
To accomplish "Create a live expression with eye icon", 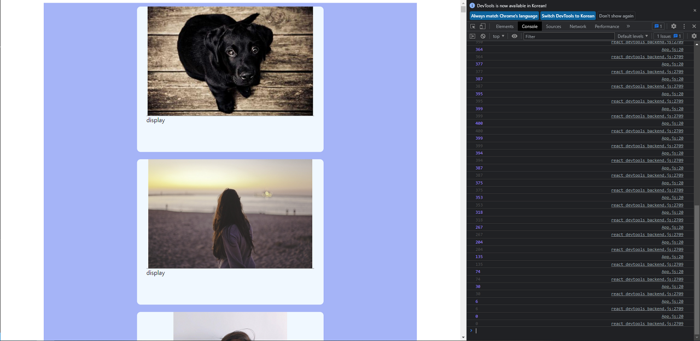I will coord(515,36).
